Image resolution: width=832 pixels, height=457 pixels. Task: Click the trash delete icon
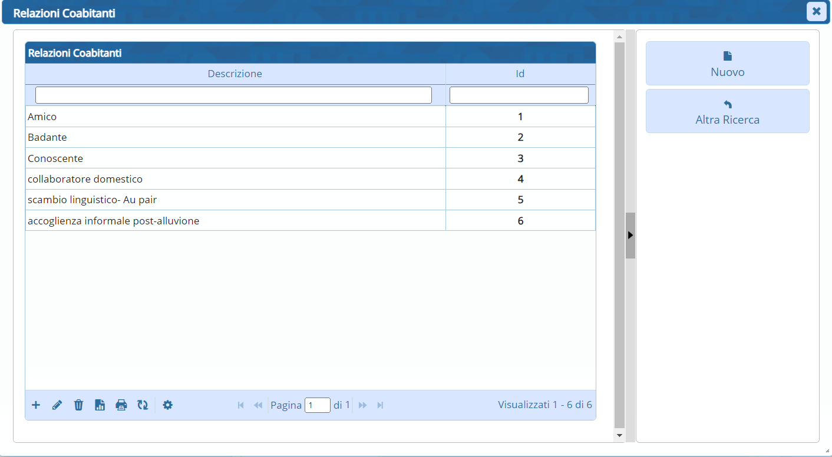78,405
